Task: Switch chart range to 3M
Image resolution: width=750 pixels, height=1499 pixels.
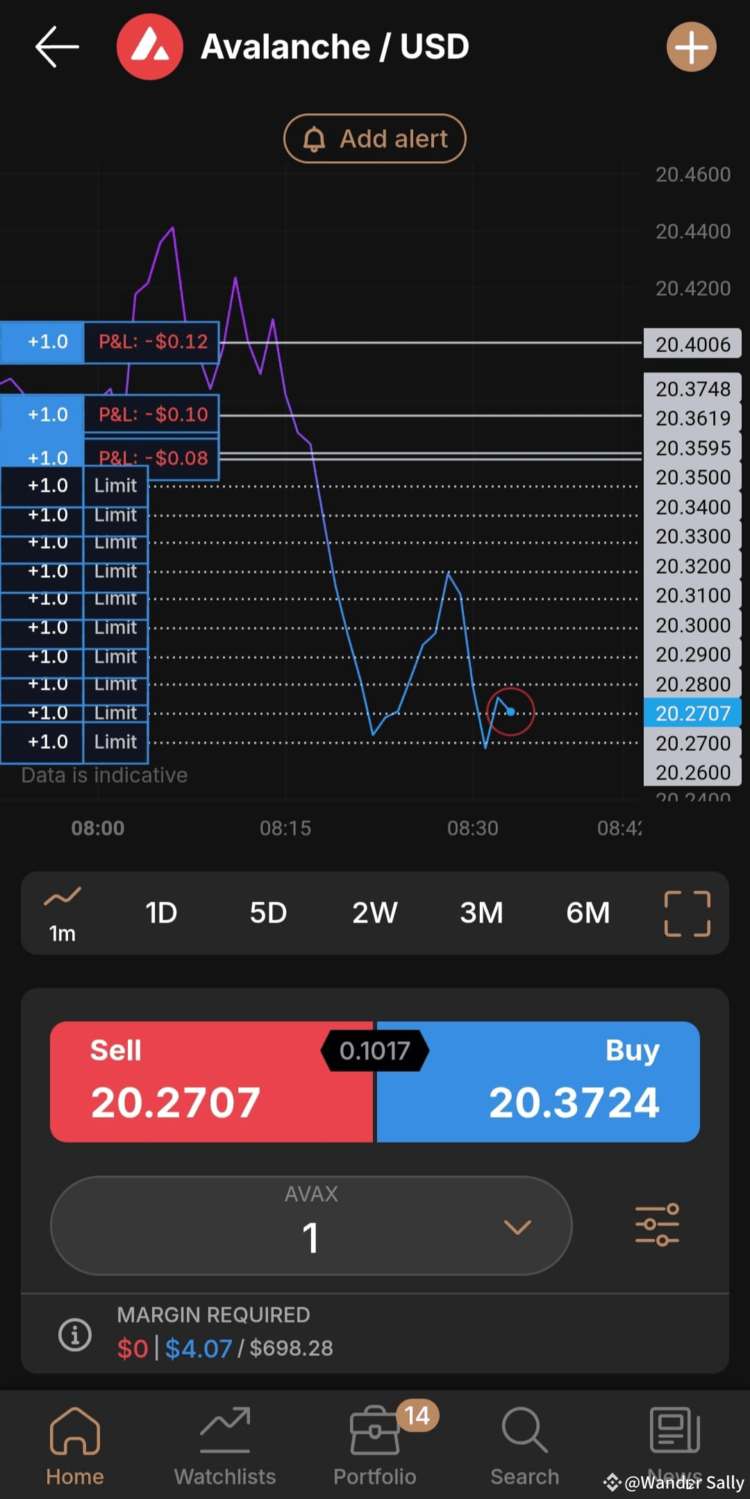Action: point(481,913)
